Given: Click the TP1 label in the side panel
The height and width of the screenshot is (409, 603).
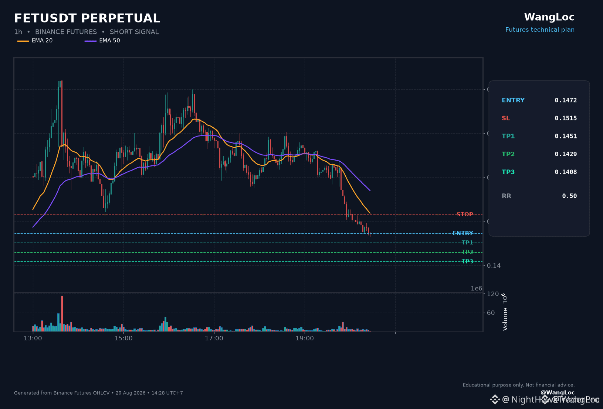Looking at the screenshot, I should coord(508,136).
